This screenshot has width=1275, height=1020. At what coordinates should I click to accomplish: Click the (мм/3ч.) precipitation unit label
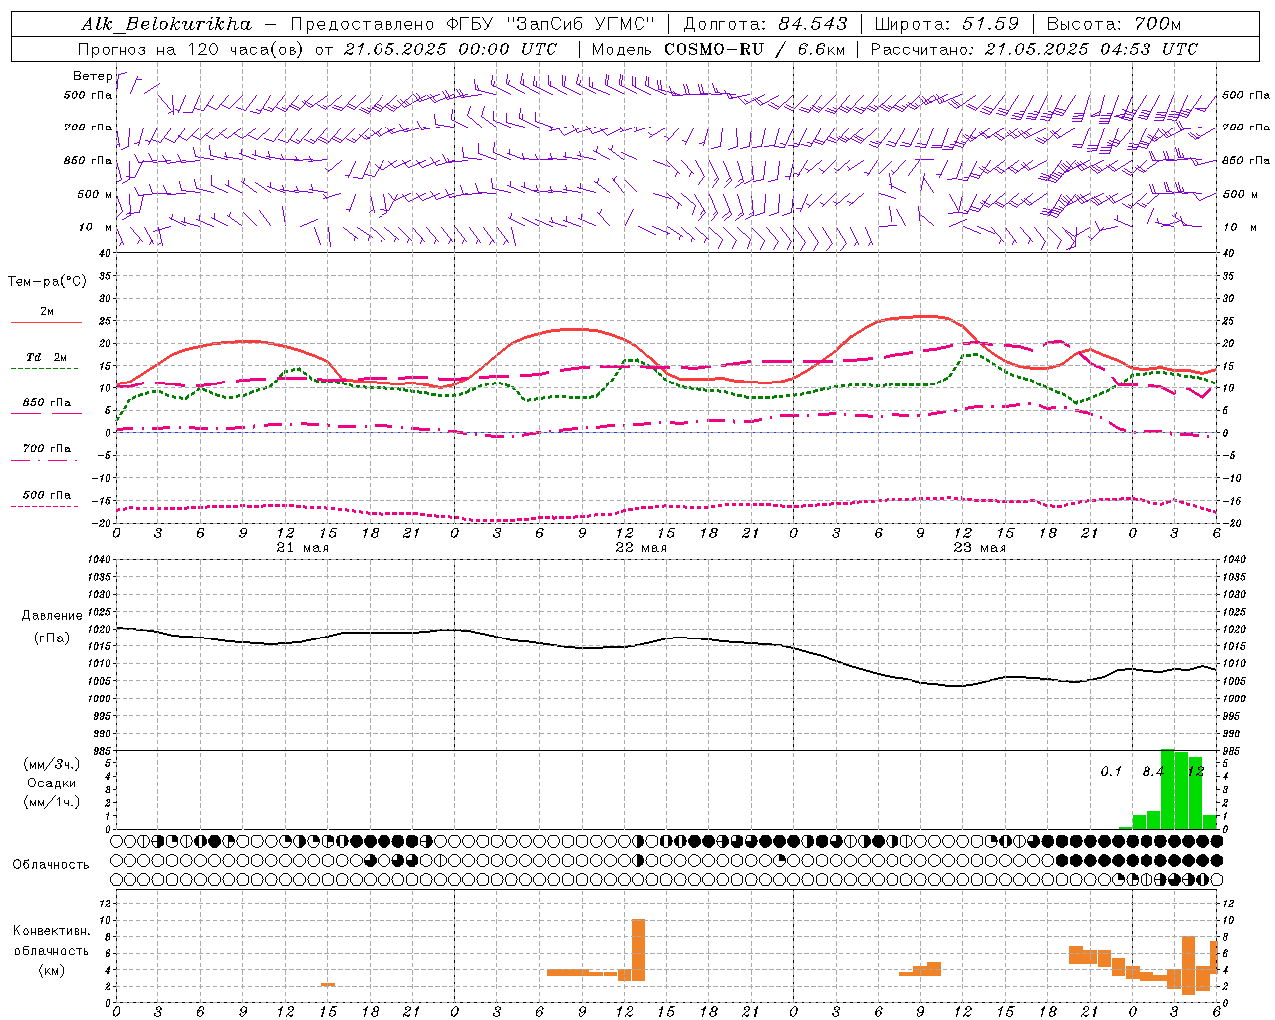coord(52,764)
